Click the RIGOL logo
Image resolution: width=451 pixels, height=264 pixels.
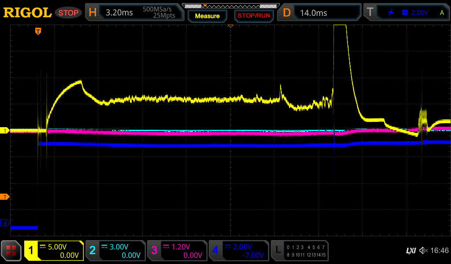pyautogui.click(x=27, y=13)
